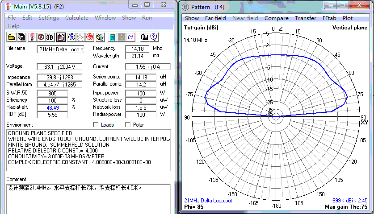This screenshot has height=214, width=374.
Task: Open Show menu in Pattern window
Action: [192, 18]
